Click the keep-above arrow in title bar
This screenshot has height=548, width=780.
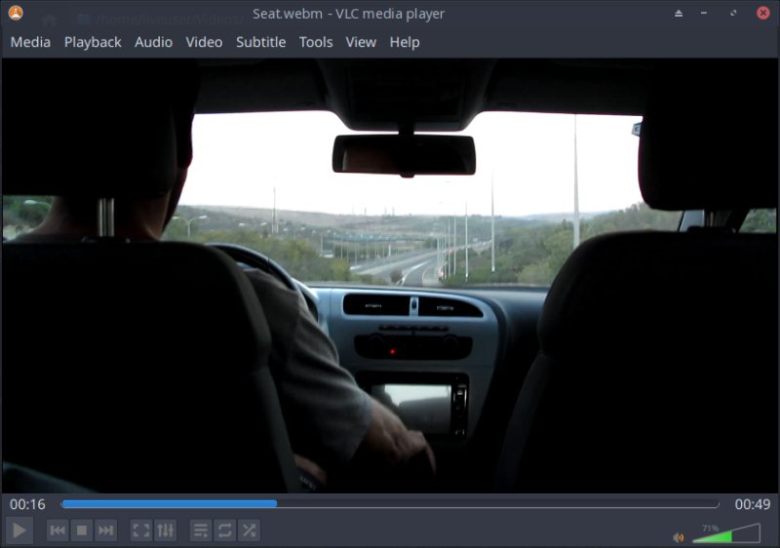(679, 14)
